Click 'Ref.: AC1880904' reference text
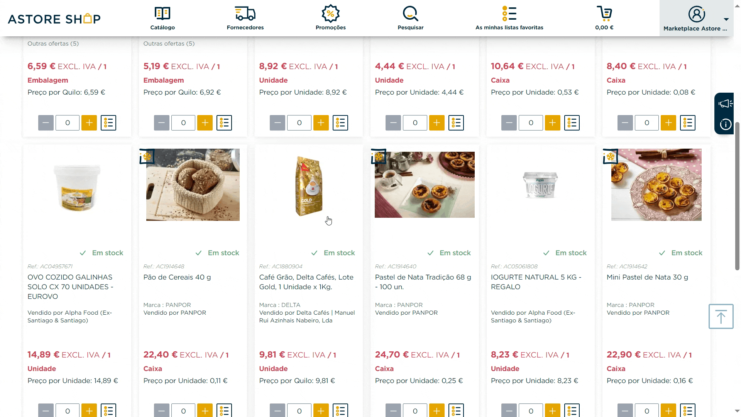This screenshot has width=741, height=417. point(281,266)
